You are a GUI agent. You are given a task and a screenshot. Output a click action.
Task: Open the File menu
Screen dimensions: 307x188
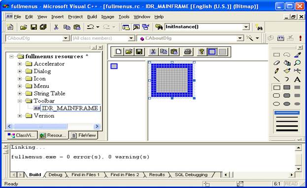[x=17, y=17]
